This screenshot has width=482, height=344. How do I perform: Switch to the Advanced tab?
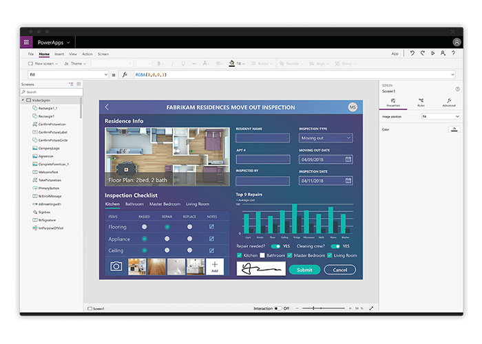(448, 103)
